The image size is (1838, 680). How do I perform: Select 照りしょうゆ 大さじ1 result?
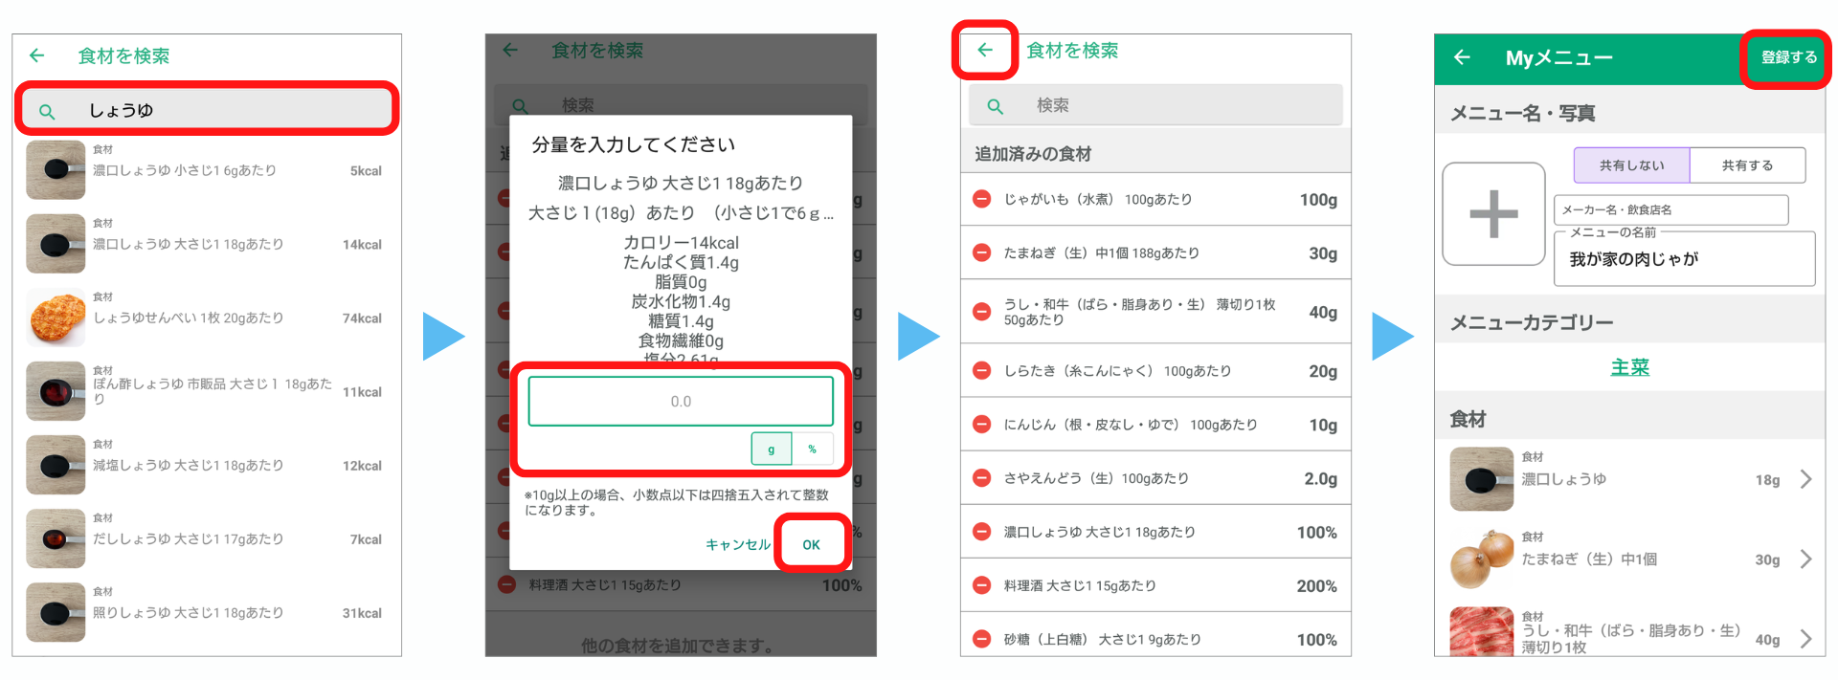(207, 612)
